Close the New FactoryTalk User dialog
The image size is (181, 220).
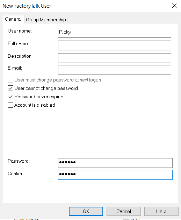pyautogui.click(x=174, y=6)
